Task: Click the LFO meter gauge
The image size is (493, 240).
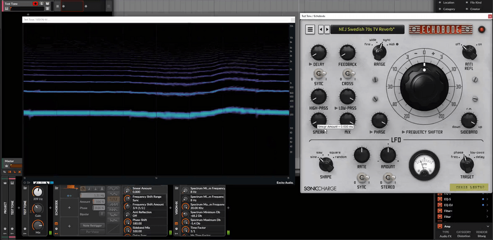Action: coord(424,165)
